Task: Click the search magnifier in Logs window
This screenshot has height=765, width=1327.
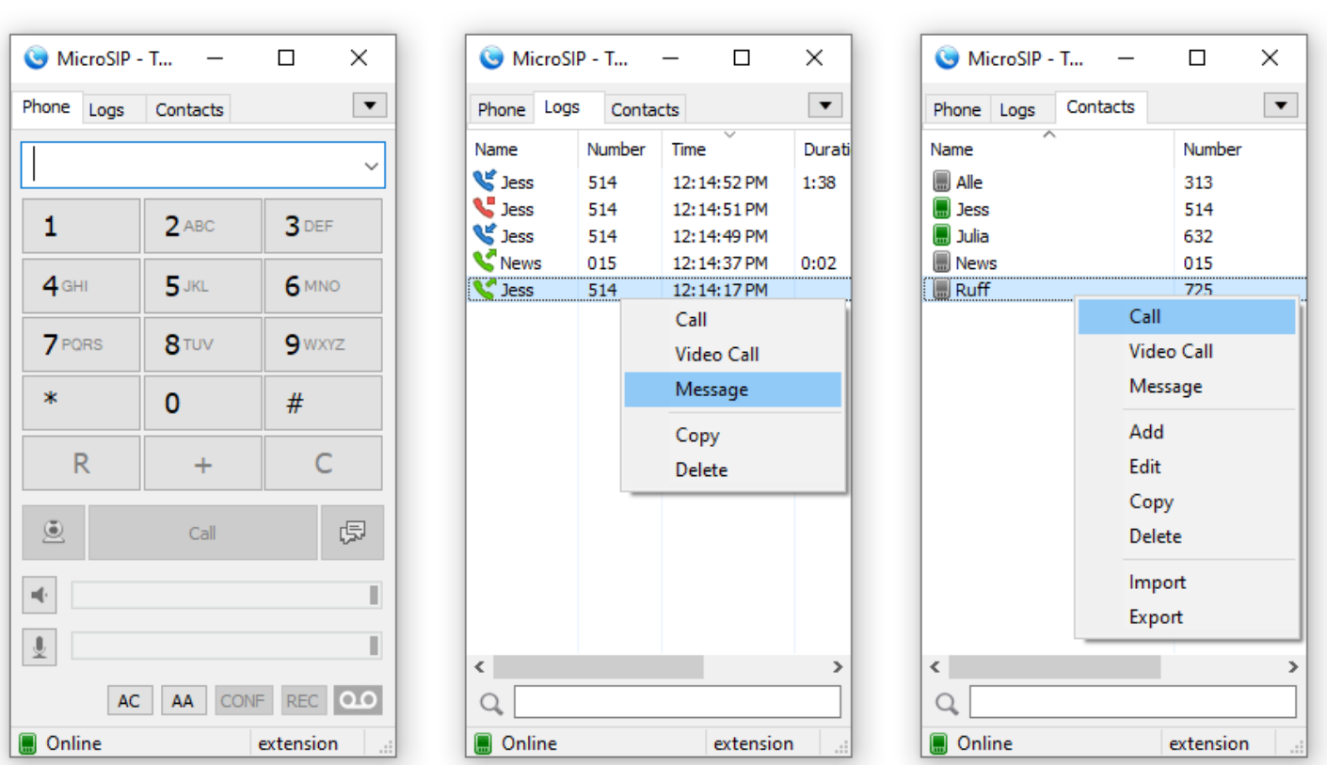Action: [491, 702]
